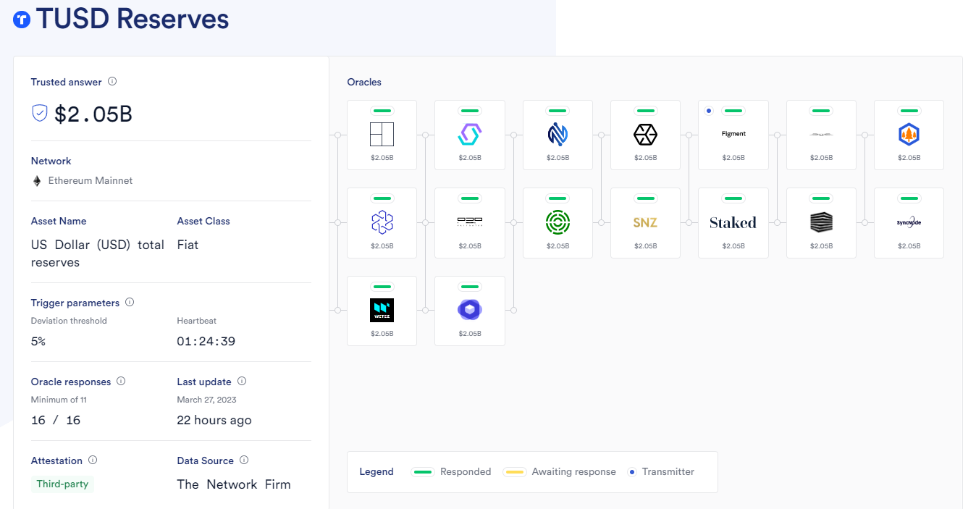Click the US Dollar (USD) total reserves text
This screenshot has width=976, height=509.
[98, 253]
